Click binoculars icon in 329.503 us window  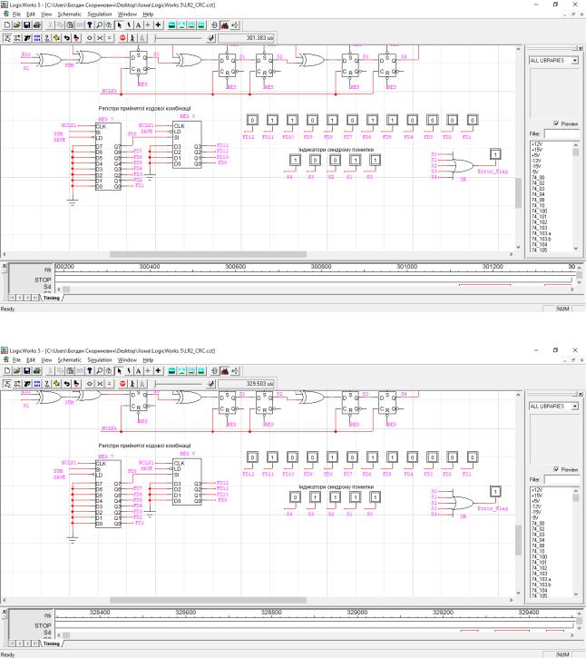(x=225, y=371)
